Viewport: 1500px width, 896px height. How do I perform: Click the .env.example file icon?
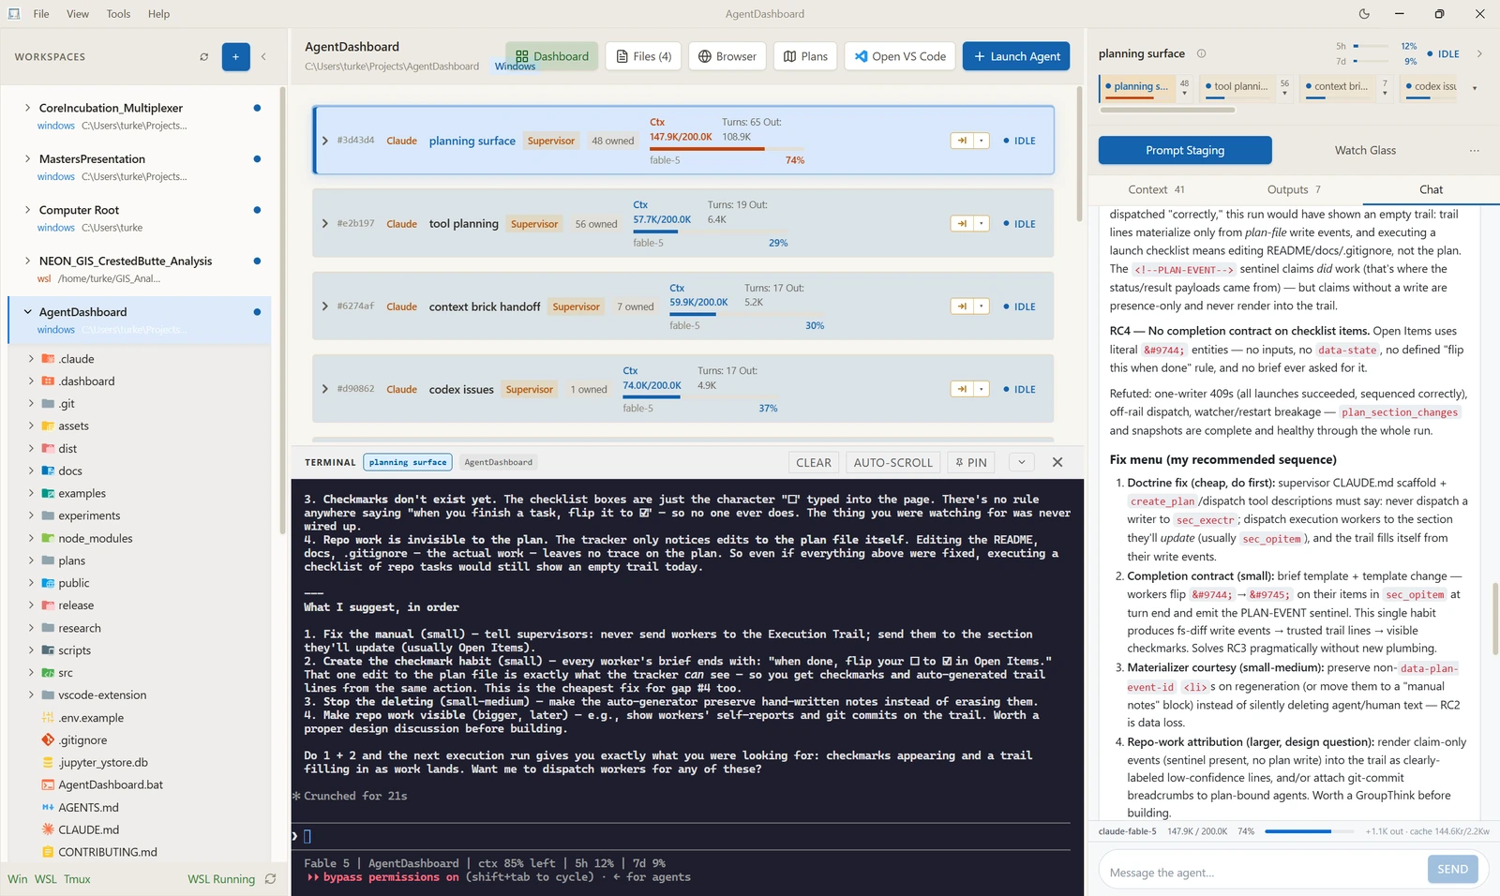click(x=48, y=718)
